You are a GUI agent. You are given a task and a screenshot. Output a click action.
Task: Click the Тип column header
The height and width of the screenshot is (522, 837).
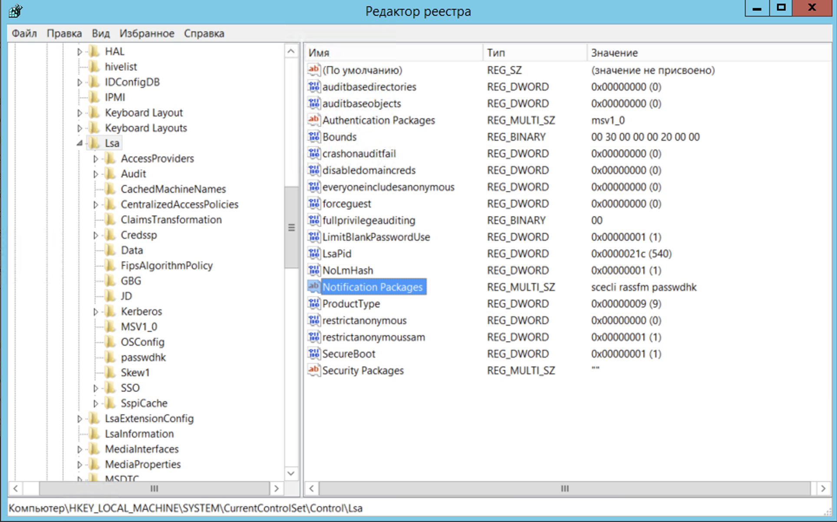[x=496, y=53]
